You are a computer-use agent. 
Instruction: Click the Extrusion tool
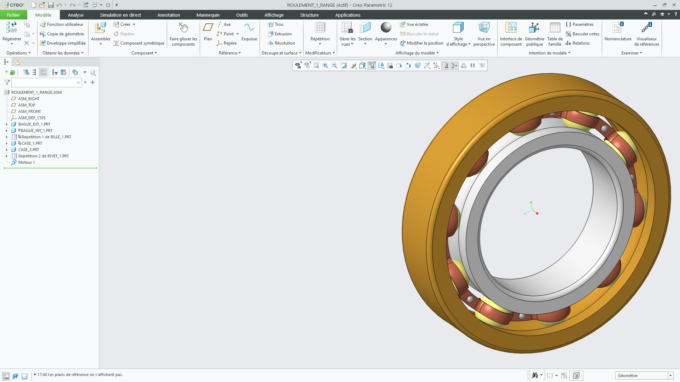[x=280, y=34]
